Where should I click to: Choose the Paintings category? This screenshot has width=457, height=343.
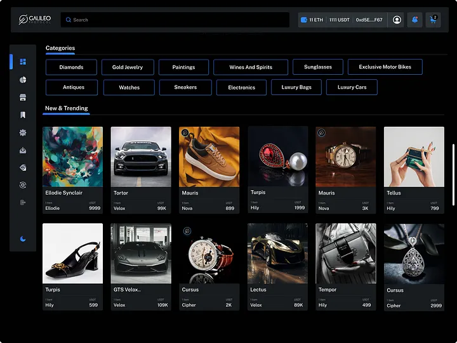coord(183,67)
